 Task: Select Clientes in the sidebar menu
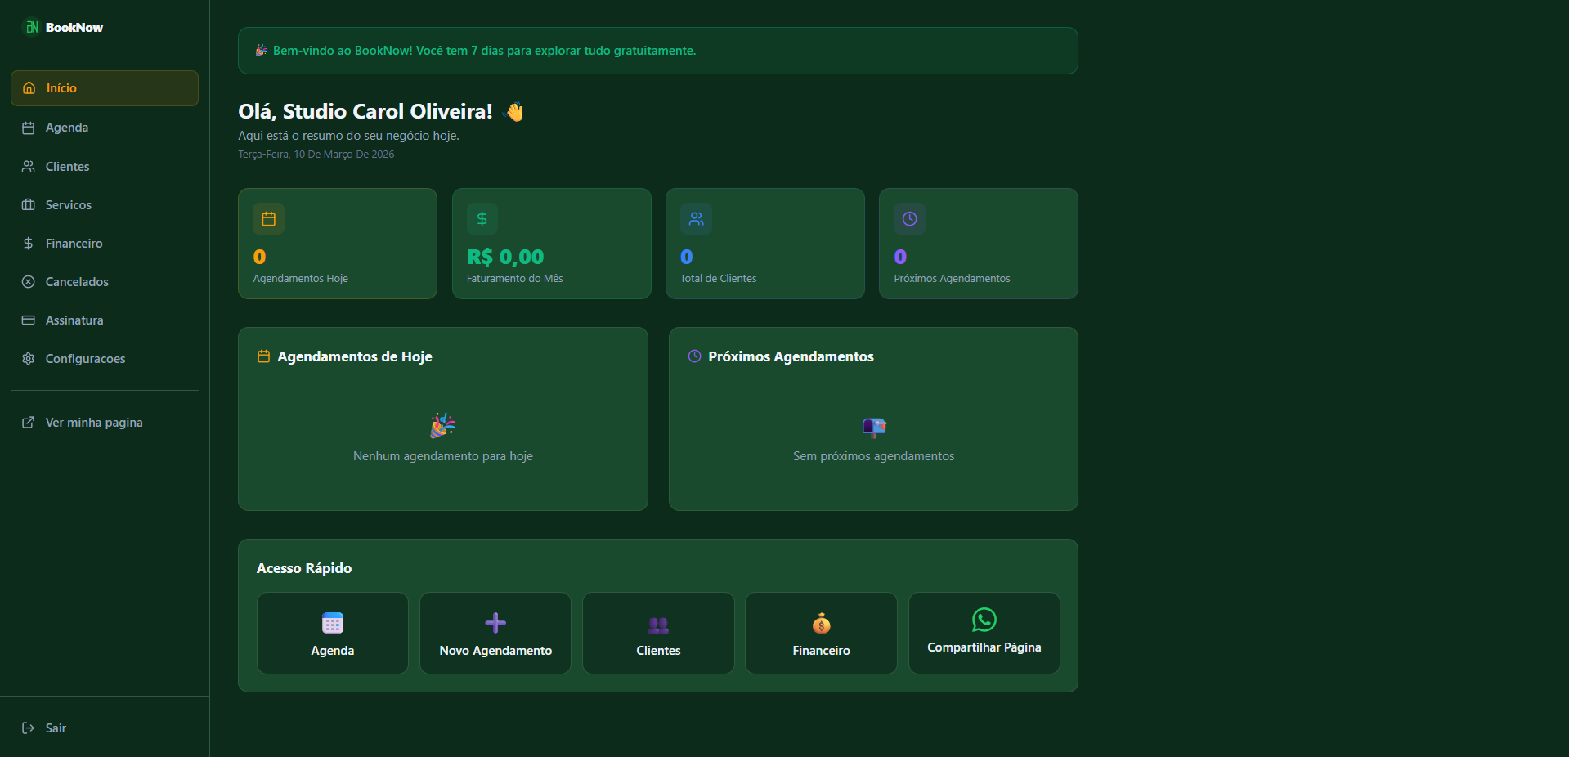(x=67, y=167)
